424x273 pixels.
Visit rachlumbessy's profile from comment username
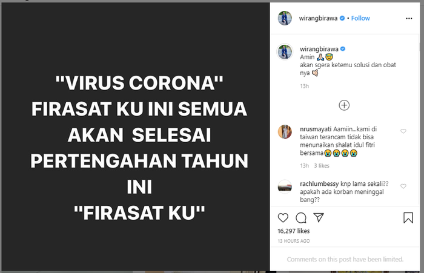319,184
